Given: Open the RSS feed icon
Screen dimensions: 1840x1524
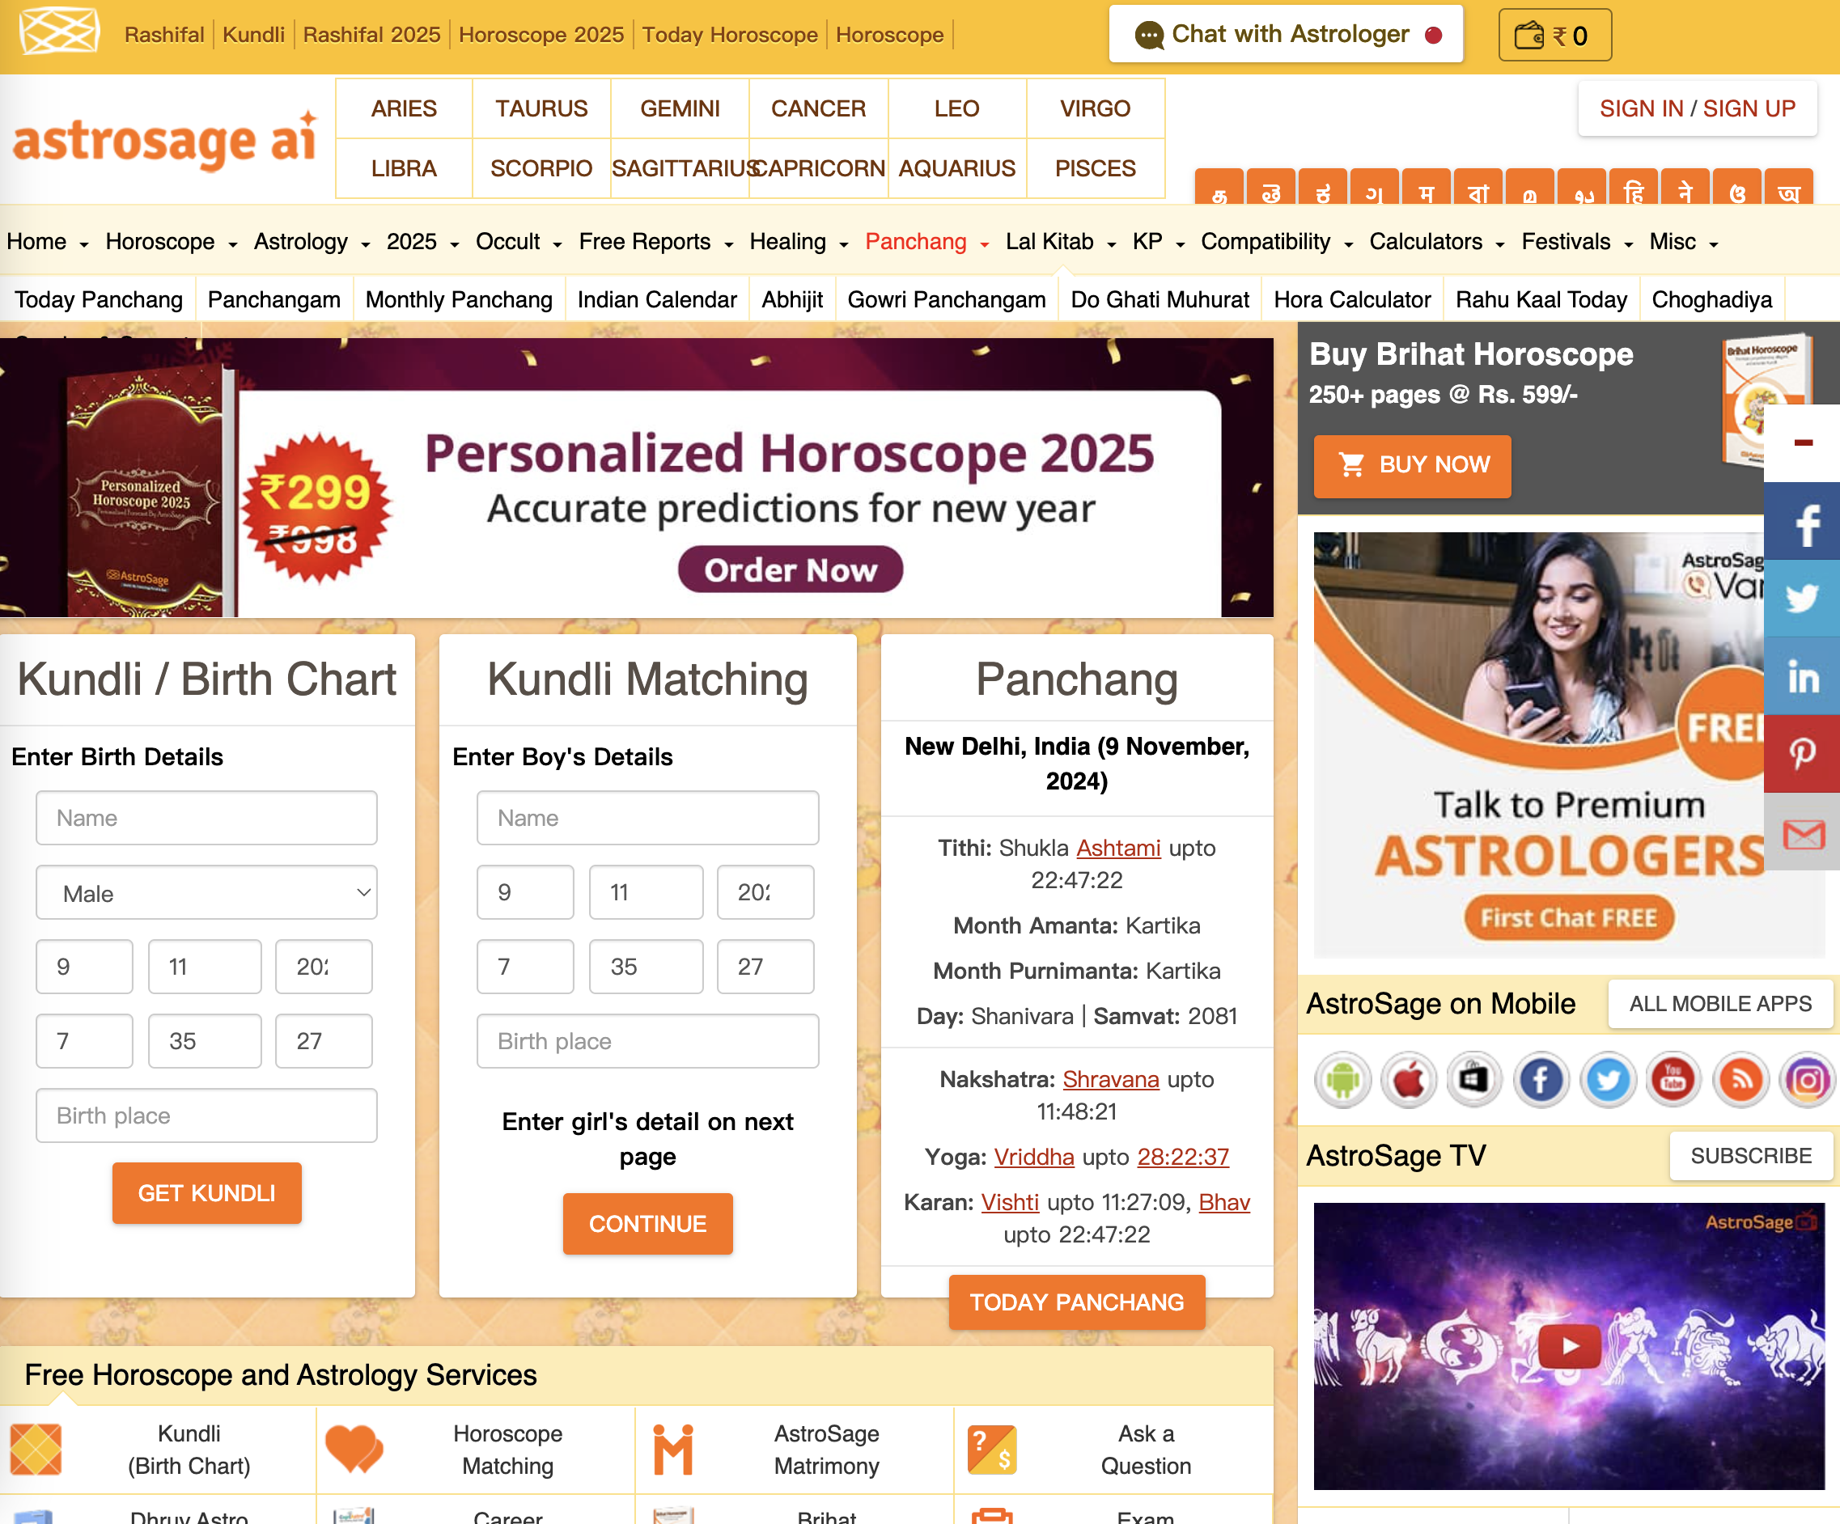Looking at the screenshot, I should [1740, 1080].
